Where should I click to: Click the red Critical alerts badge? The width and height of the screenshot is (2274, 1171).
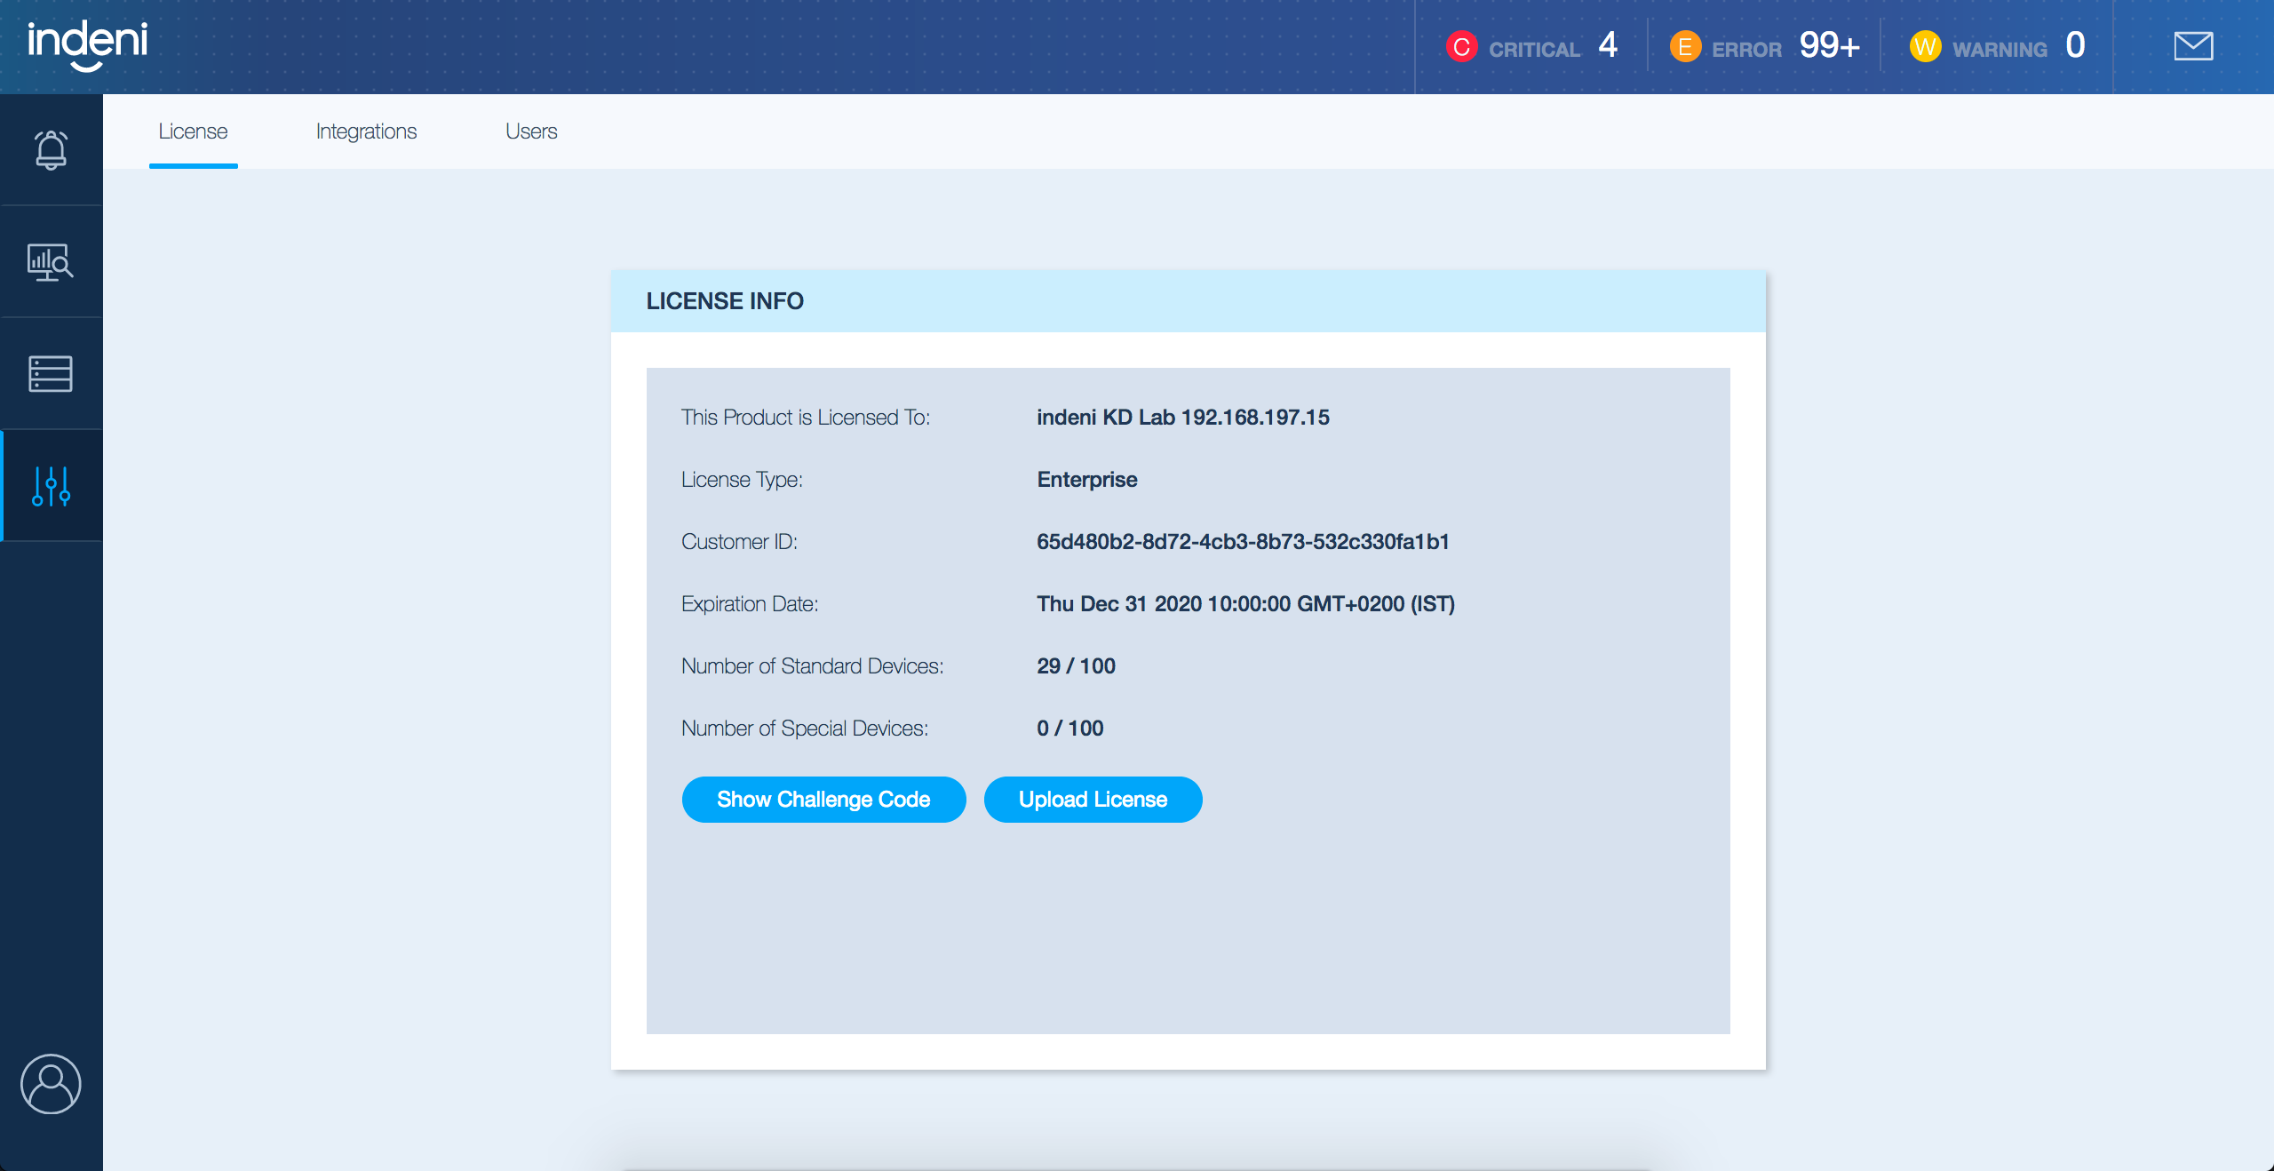pyautogui.click(x=1461, y=46)
